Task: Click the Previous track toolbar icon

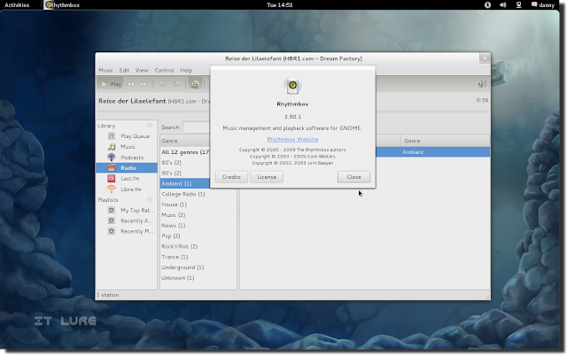Action: coord(131,84)
